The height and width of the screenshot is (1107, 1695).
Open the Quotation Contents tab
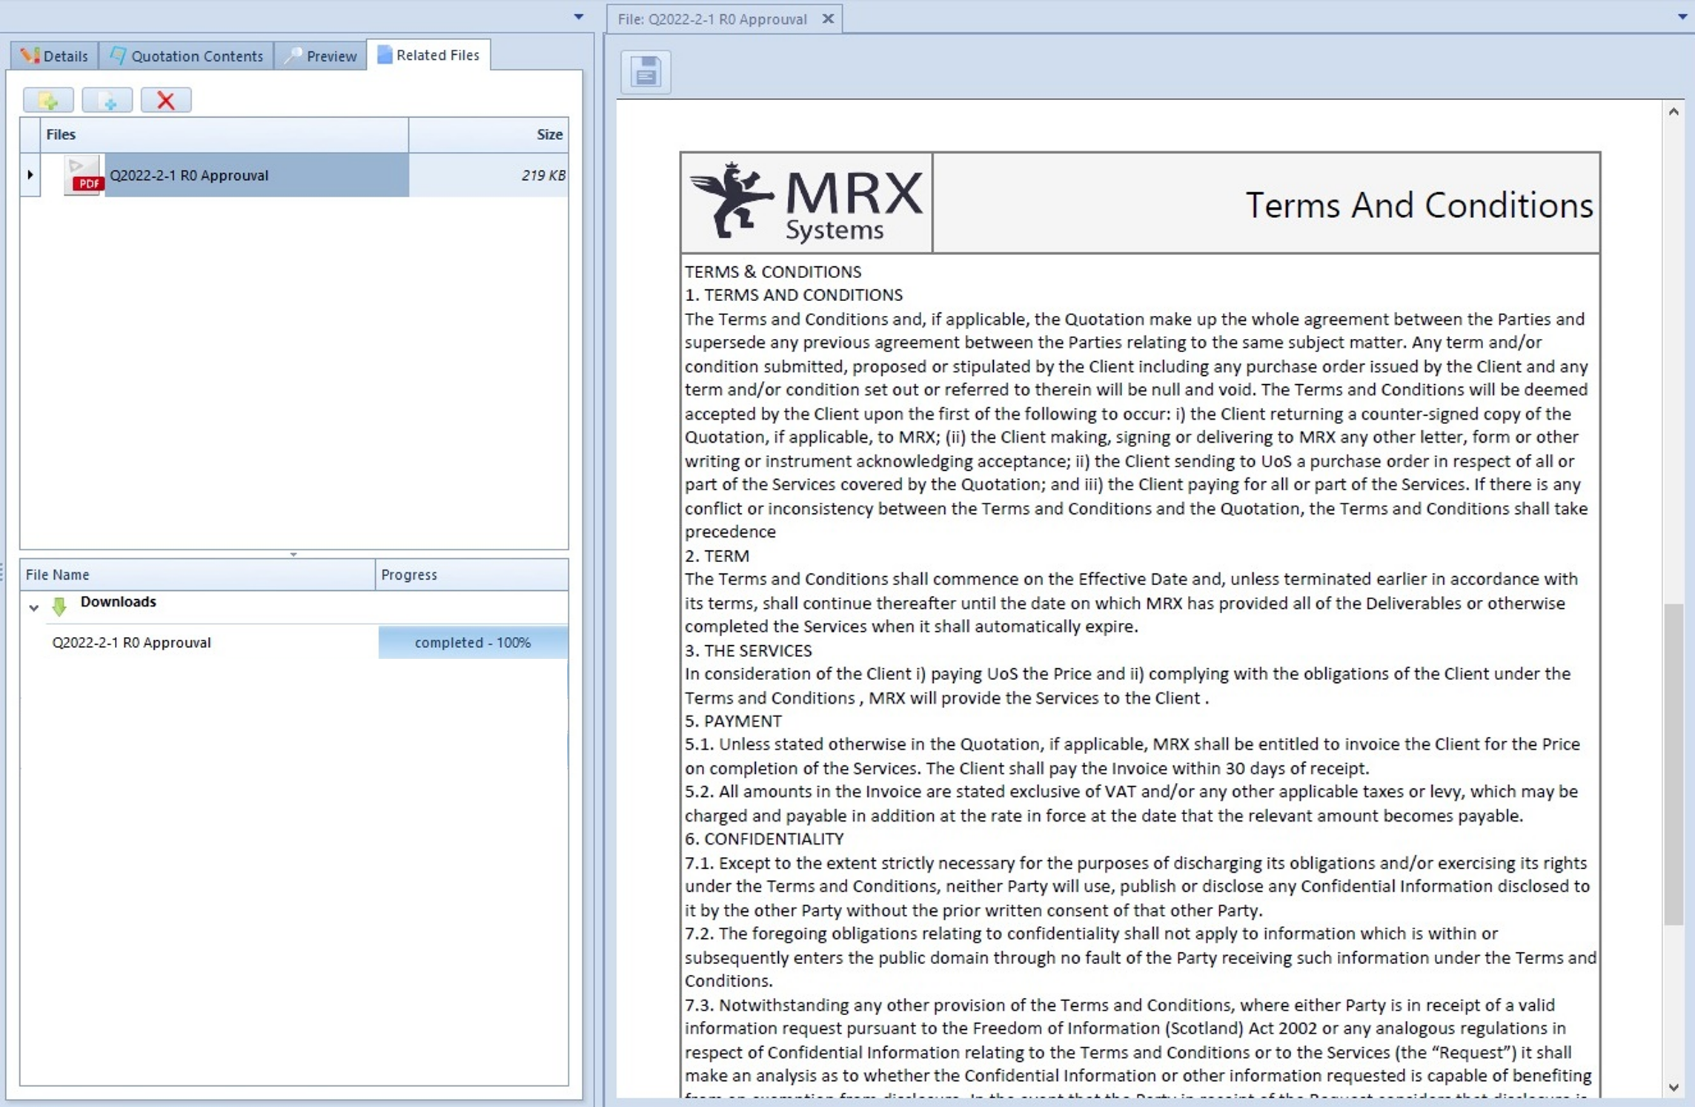coord(187,56)
